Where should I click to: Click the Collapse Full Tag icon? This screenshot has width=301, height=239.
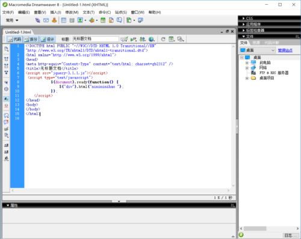click(7, 59)
